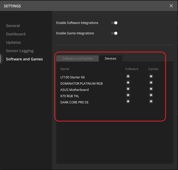Viewport: 178px width, 170px height.
Task: Toggle Enable Game Integrations switch
Action: point(114,33)
